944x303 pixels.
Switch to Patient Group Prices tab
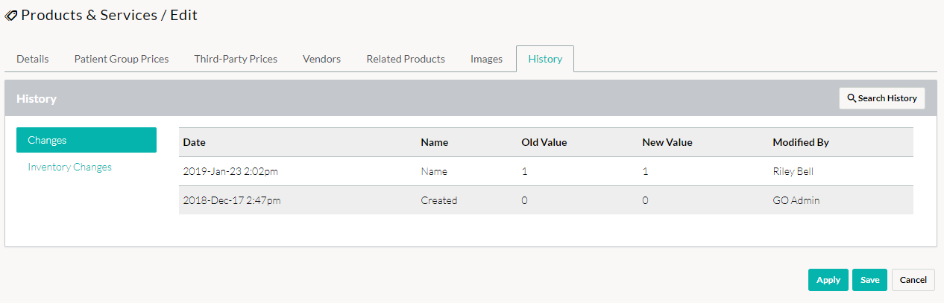122,59
